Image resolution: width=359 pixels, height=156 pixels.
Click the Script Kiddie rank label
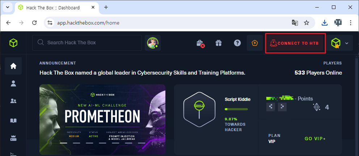pos(238,99)
